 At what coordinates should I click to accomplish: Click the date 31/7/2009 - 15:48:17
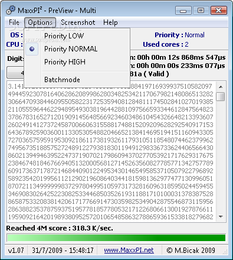pos(63,250)
